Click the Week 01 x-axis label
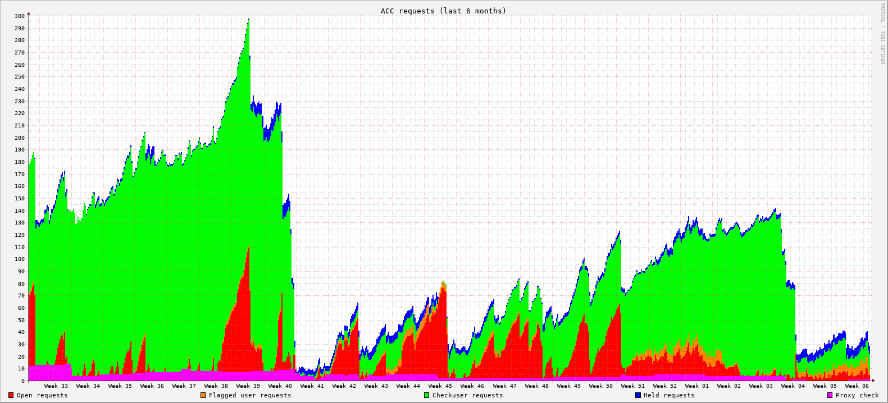The height and width of the screenshot is (403, 888). [696, 386]
